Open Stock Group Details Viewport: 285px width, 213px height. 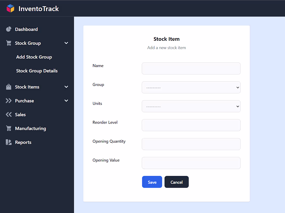click(x=37, y=71)
